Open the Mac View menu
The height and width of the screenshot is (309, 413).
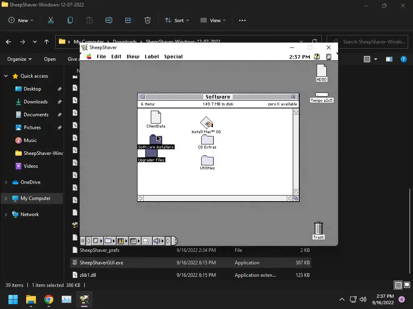pos(133,56)
